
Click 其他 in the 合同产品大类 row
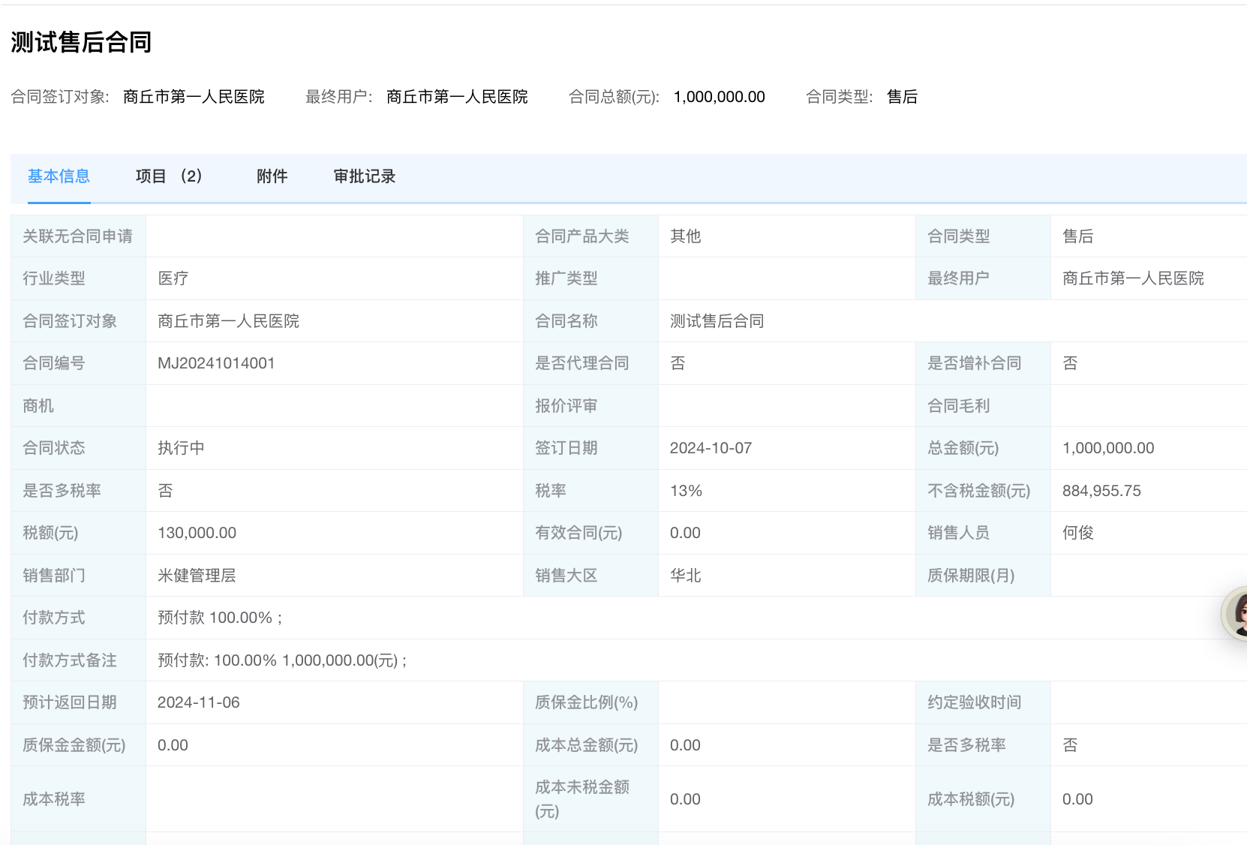pyautogui.click(x=685, y=236)
